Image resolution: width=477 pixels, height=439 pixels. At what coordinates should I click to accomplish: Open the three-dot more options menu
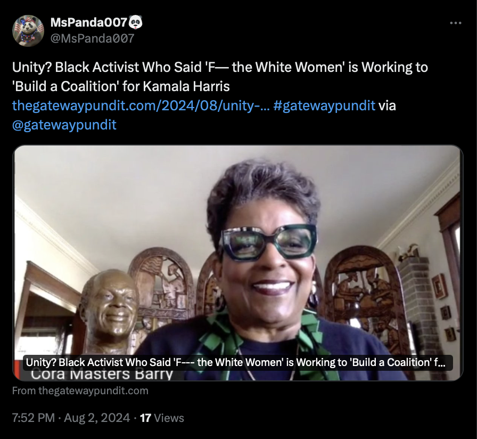point(455,23)
